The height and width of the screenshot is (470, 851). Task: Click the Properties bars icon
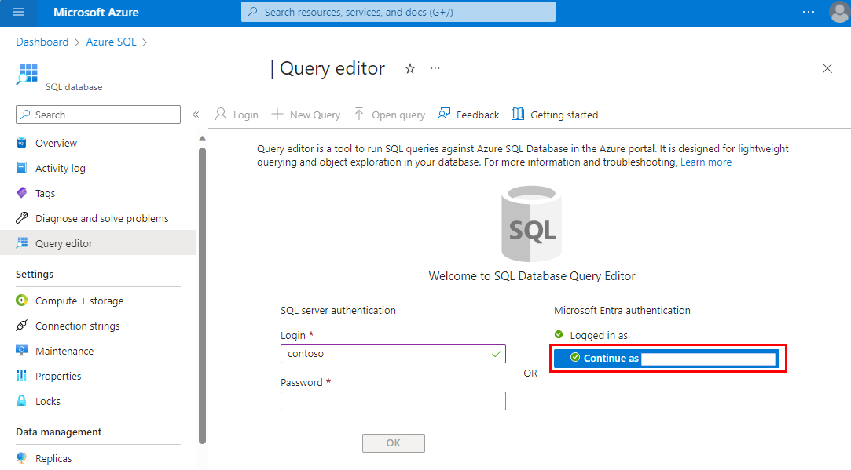[x=22, y=376]
